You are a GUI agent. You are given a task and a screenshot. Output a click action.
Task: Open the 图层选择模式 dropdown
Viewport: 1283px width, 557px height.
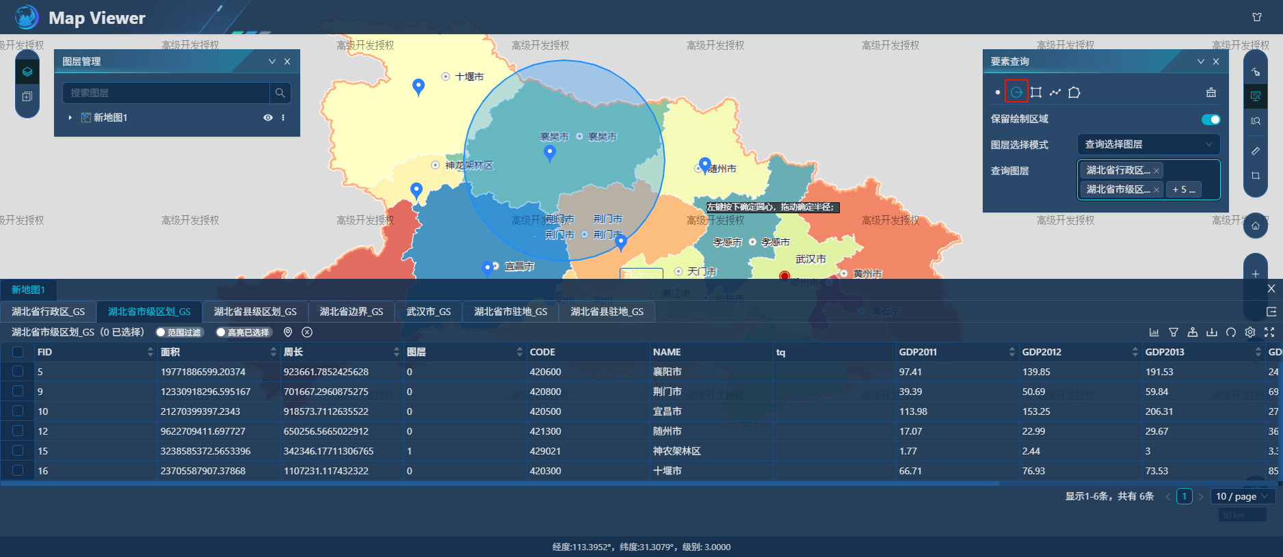pyautogui.click(x=1148, y=144)
